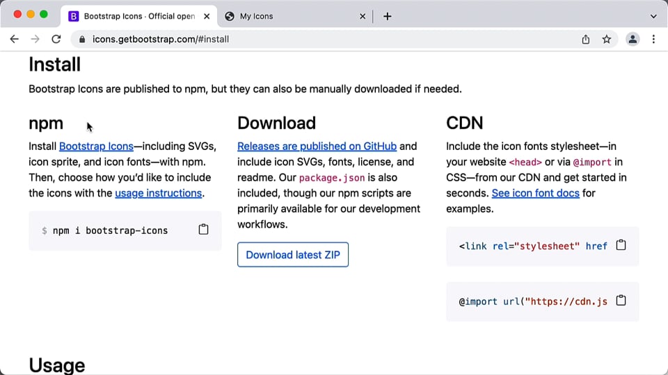The image size is (668, 375).
Task: Click the @import url code text
Action: tap(533, 301)
